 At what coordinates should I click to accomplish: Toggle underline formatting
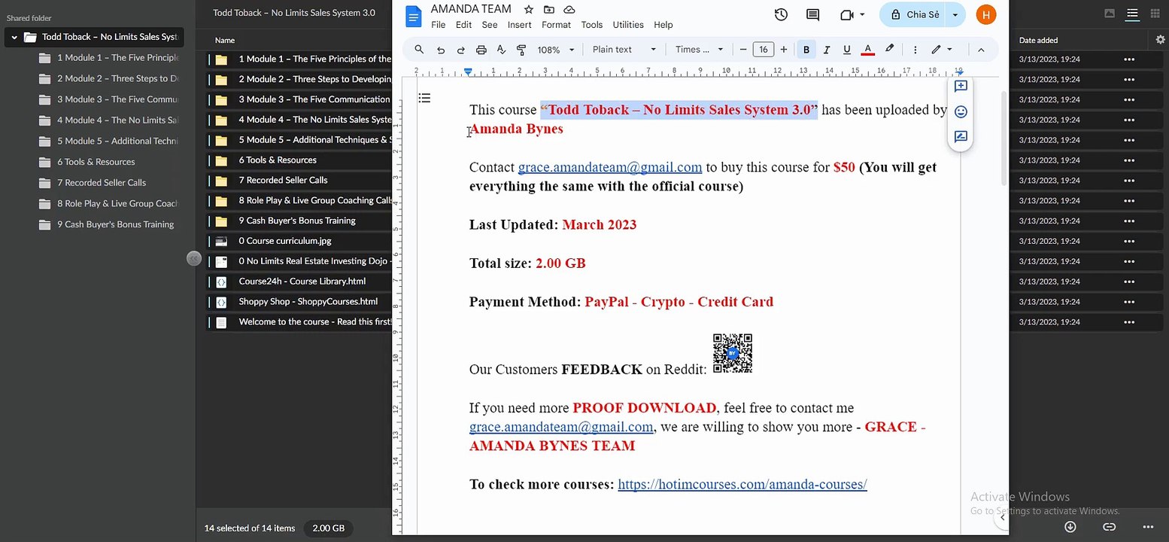click(x=847, y=50)
